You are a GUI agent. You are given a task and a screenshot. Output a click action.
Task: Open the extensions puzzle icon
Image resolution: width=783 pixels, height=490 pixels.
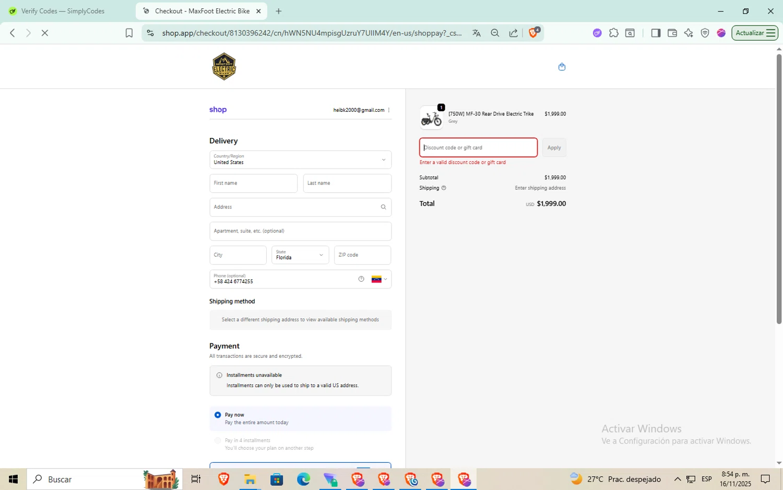(x=614, y=33)
